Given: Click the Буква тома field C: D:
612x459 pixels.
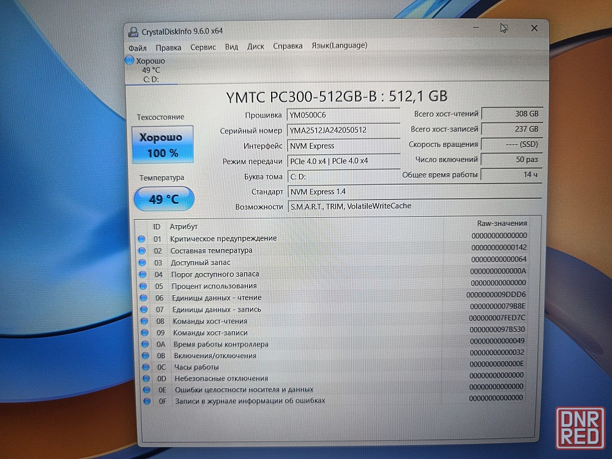Looking at the screenshot, I should 344,176.
